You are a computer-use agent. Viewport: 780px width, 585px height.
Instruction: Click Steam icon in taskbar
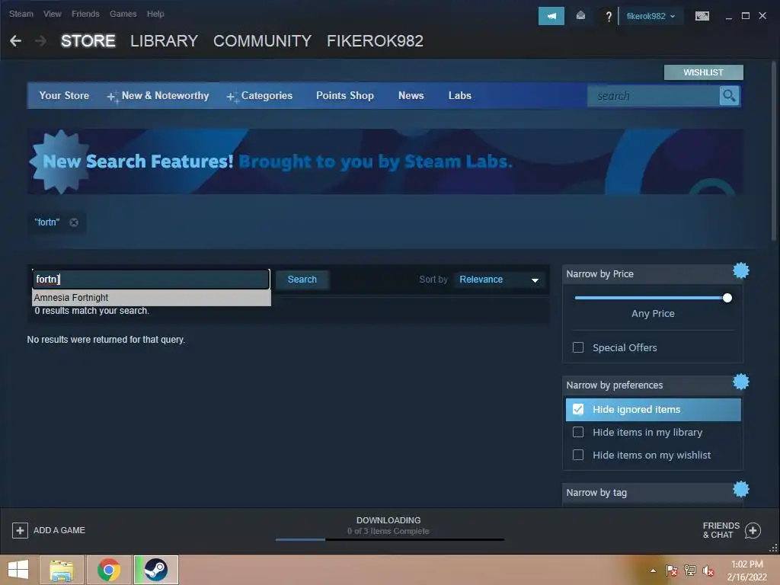[156, 570]
